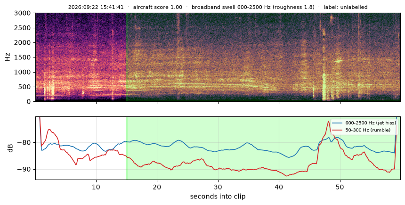Click the -90 tick label on dB axis

tap(24, 170)
